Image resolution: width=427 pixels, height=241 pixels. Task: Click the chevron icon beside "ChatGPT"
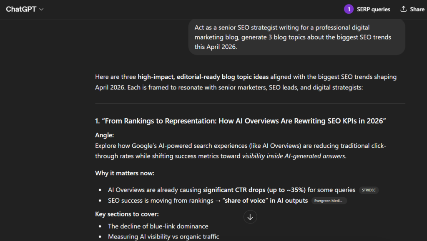pyautogui.click(x=40, y=9)
